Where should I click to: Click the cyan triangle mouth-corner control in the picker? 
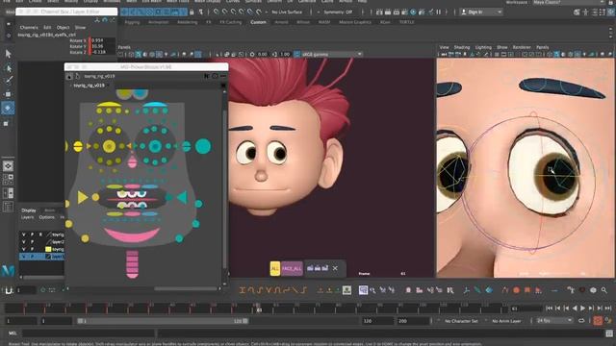pos(182,197)
